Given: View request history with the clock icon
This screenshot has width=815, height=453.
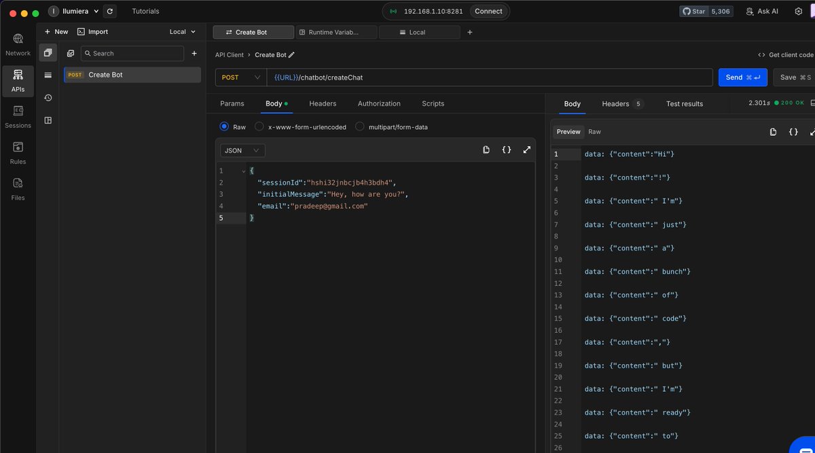Looking at the screenshot, I should pyautogui.click(x=47, y=97).
